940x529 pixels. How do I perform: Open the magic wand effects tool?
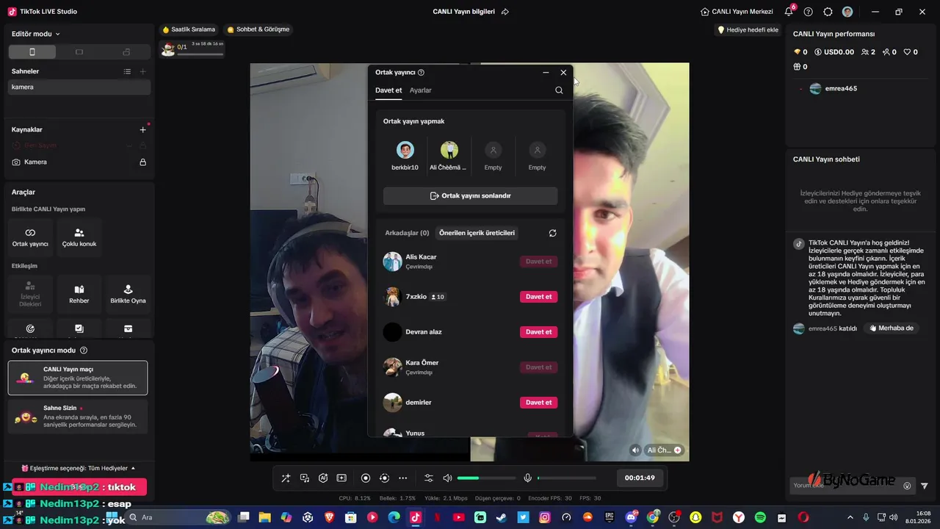(x=286, y=478)
